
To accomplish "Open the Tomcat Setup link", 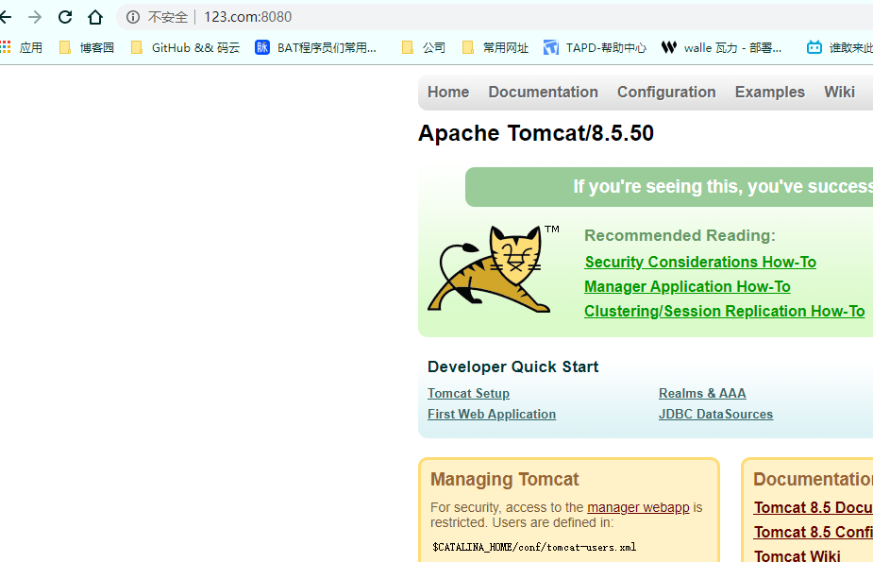I will coord(468,393).
